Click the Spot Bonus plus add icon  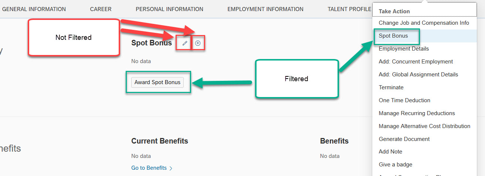(x=198, y=43)
